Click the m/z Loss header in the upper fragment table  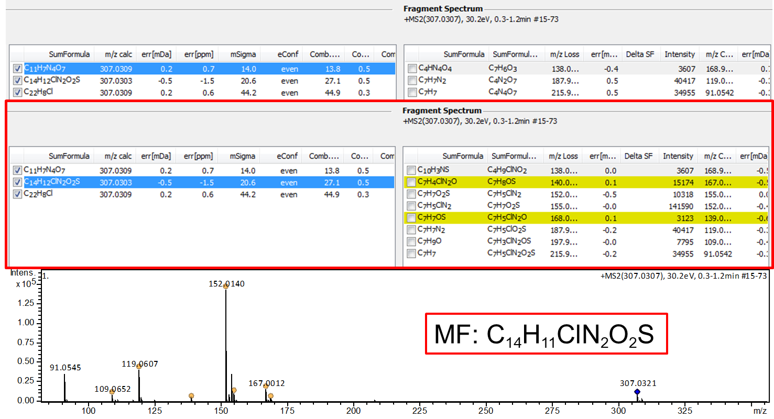click(564, 54)
